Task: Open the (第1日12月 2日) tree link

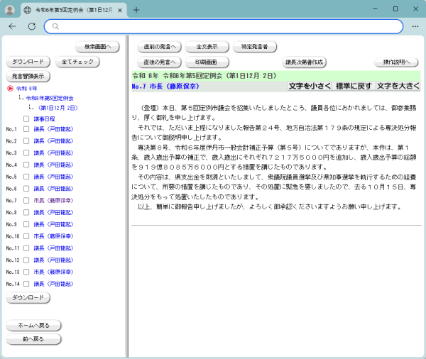Action: (58, 108)
